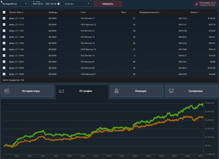Screen dimensions: 219x159
Task: Uncheck the PLO Bronze 01 session checkbox
Action: pos(4,62)
